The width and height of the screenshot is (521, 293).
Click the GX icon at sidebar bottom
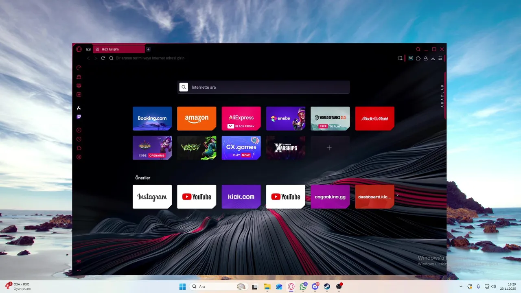coord(79,261)
